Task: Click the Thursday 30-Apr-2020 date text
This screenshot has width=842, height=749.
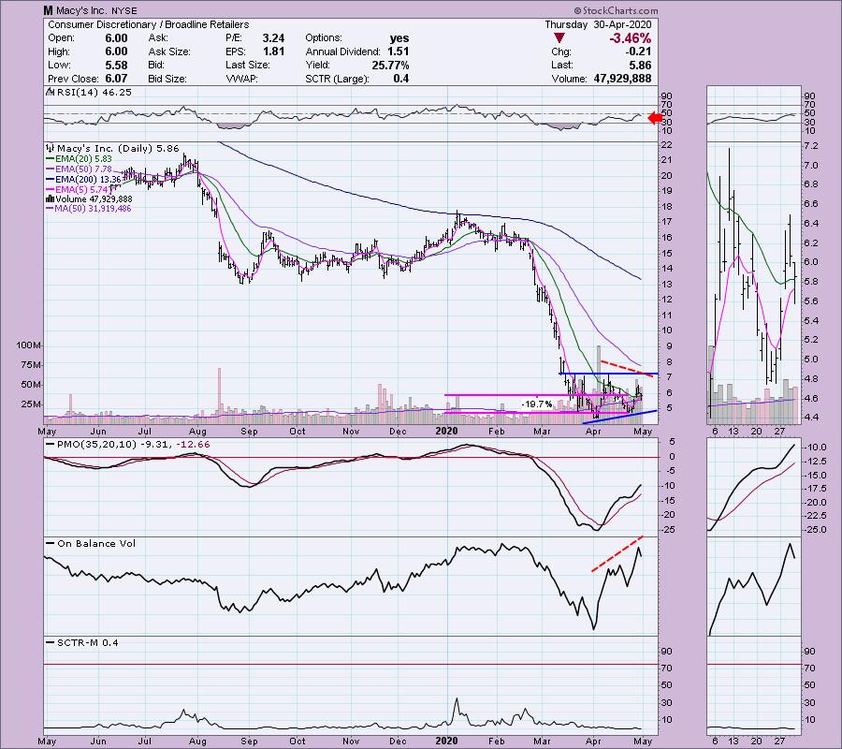Action: (x=598, y=24)
